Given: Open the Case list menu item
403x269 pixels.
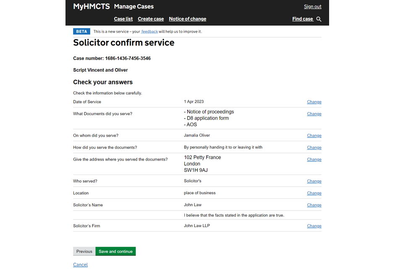Looking at the screenshot, I should pos(123,19).
